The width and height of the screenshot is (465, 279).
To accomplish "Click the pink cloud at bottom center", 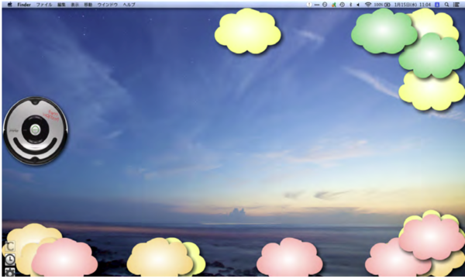I will click(289, 257).
